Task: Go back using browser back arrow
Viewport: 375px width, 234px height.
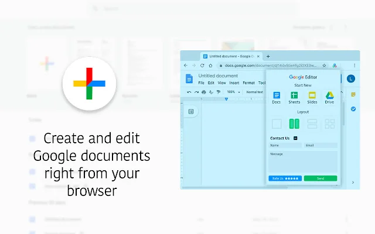Action: pos(186,66)
